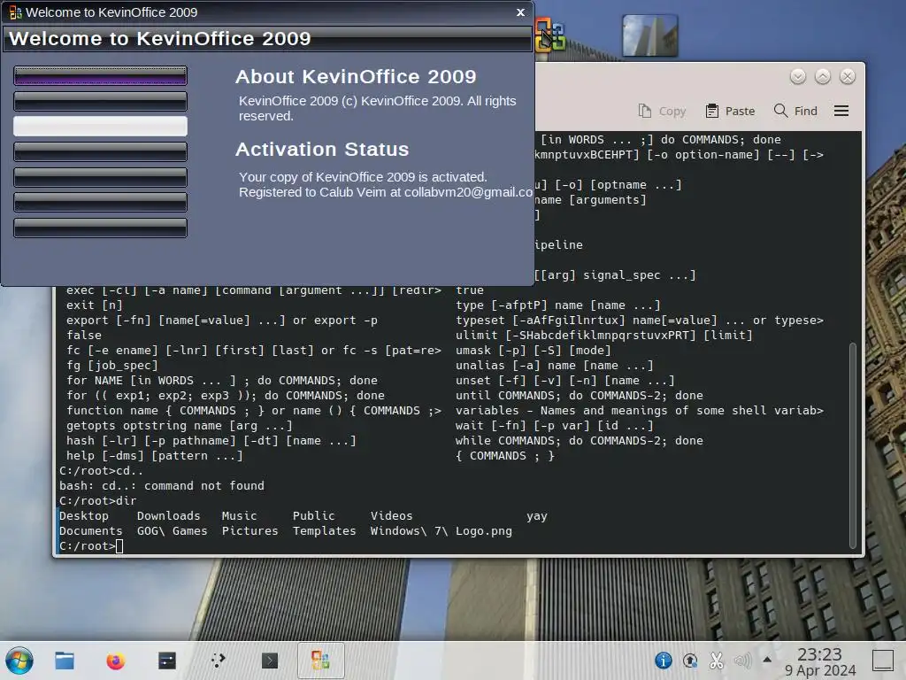Screen dimensions: 906x680
Task: Click the purple highlighted sidebar button
Action: (x=101, y=76)
